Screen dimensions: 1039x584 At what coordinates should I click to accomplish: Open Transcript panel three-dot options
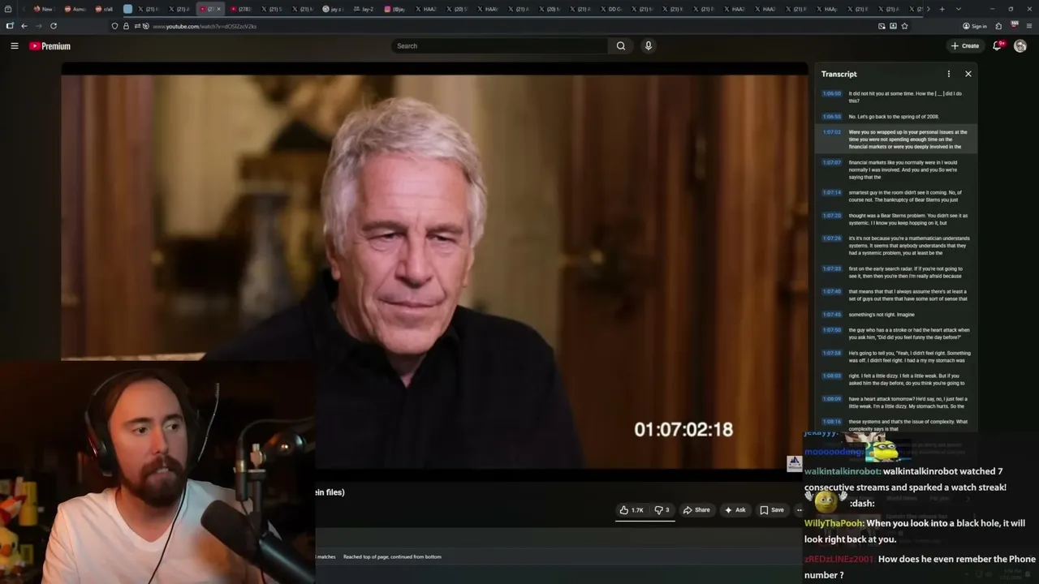click(948, 74)
